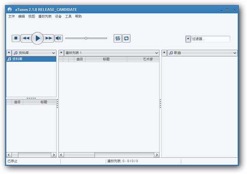Open the 文件 menu
Image resolution: width=247 pixels, height=174 pixels.
click(x=12, y=16)
